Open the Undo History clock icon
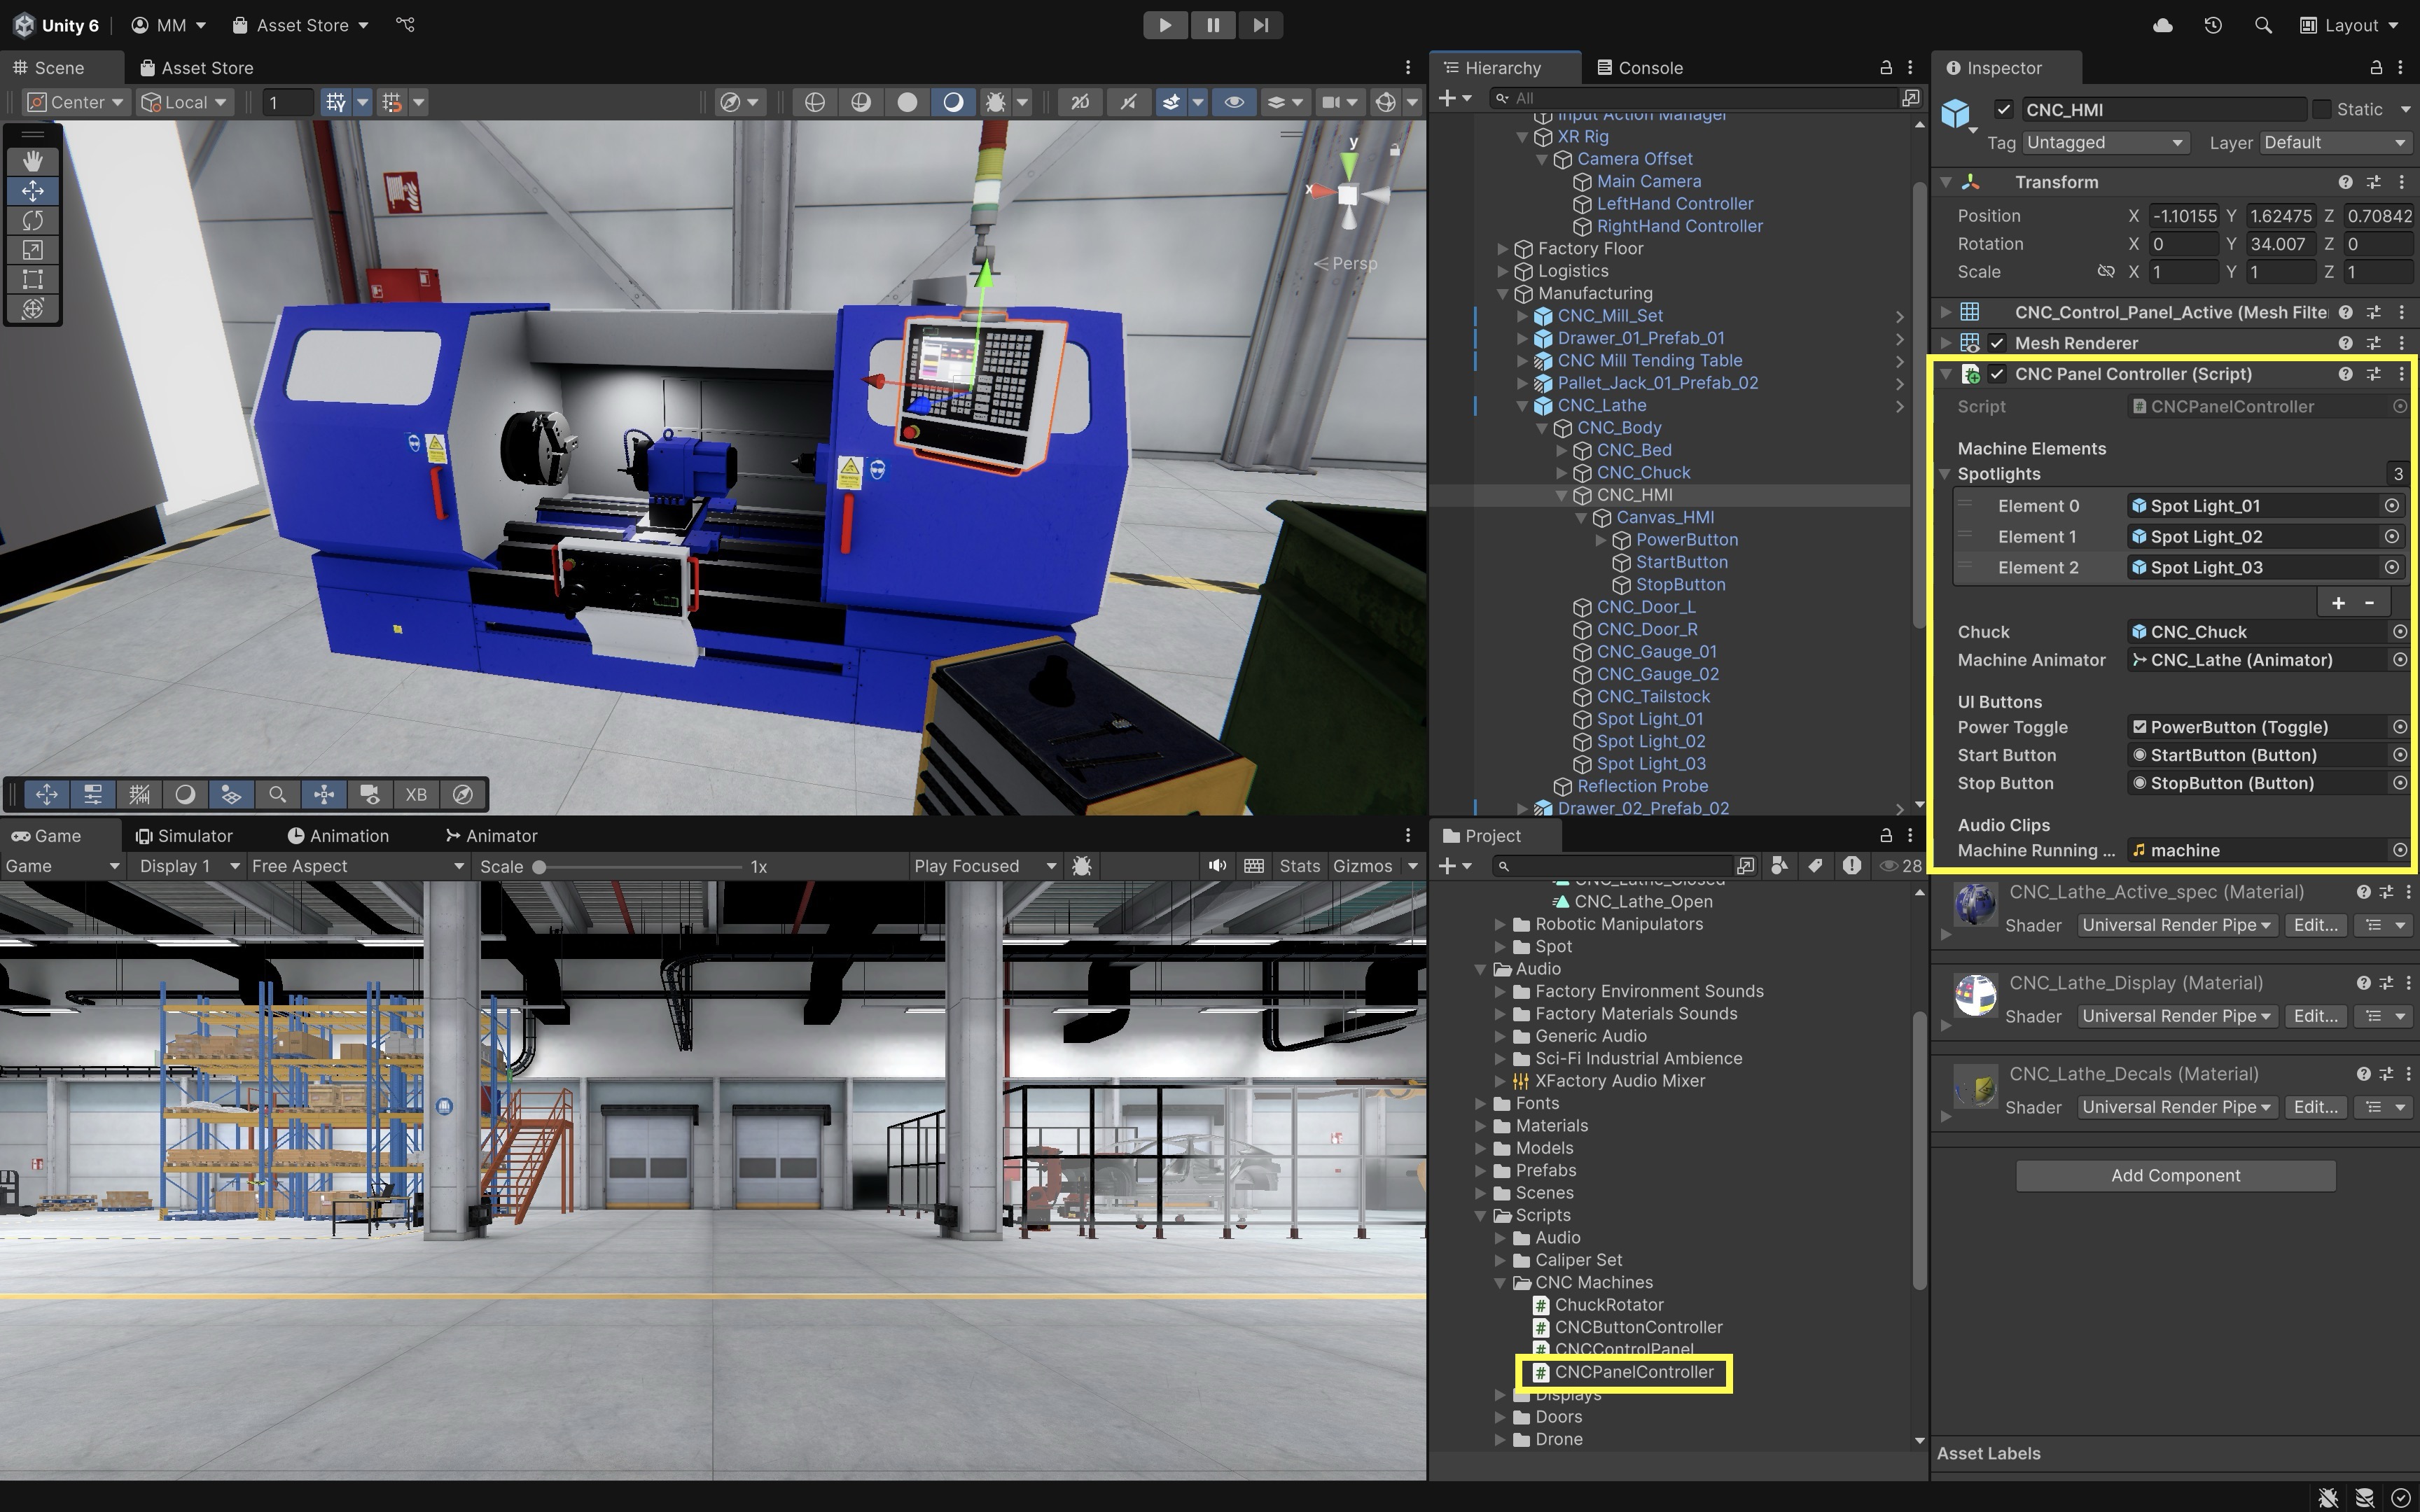The height and width of the screenshot is (1512, 2420). pos(2213,25)
